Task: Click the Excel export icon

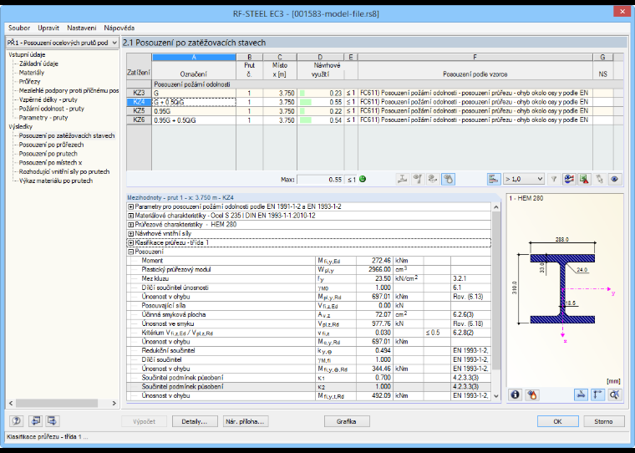Action: (584, 179)
